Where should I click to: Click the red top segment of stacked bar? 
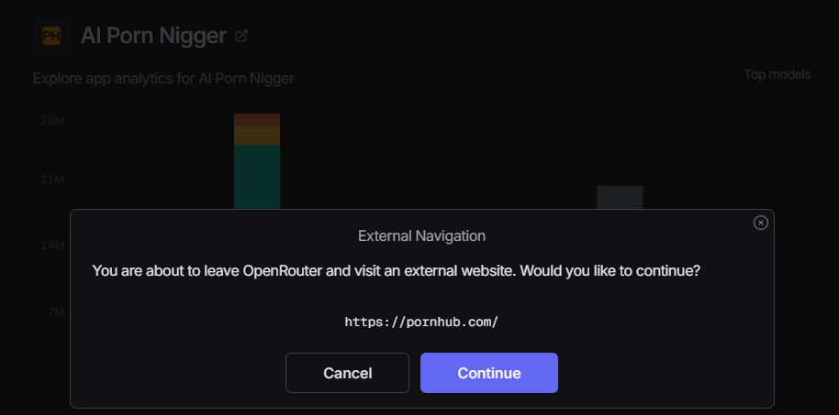point(257,119)
